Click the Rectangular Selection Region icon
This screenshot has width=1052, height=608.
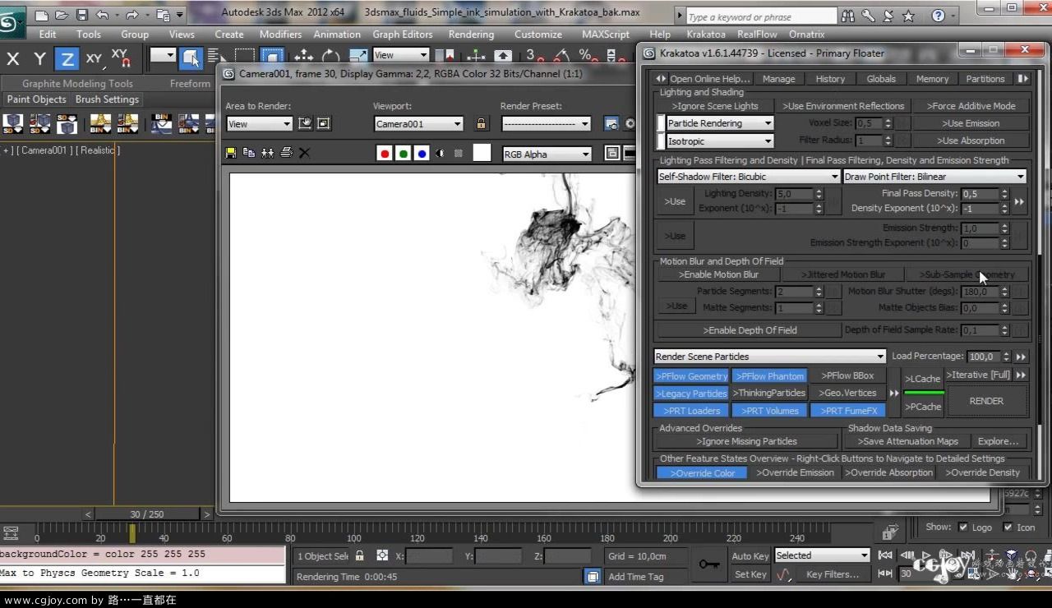click(x=245, y=56)
